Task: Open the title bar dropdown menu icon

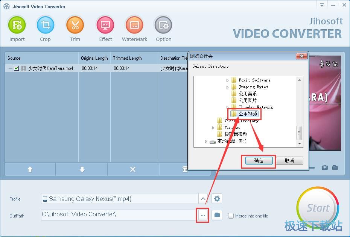Action: [322, 5]
